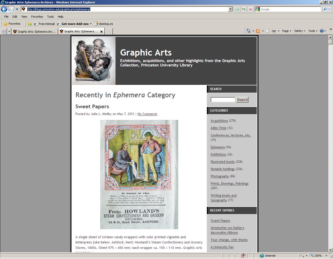Click the address bar URL field
Viewport: 333px width, 259px height.
(x=127, y=9)
